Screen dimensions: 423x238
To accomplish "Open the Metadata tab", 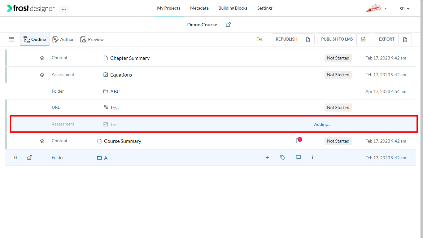I will (199, 8).
